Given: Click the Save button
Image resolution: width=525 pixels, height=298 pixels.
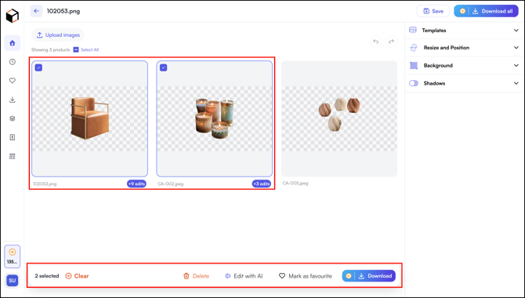Looking at the screenshot, I should point(433,11).
